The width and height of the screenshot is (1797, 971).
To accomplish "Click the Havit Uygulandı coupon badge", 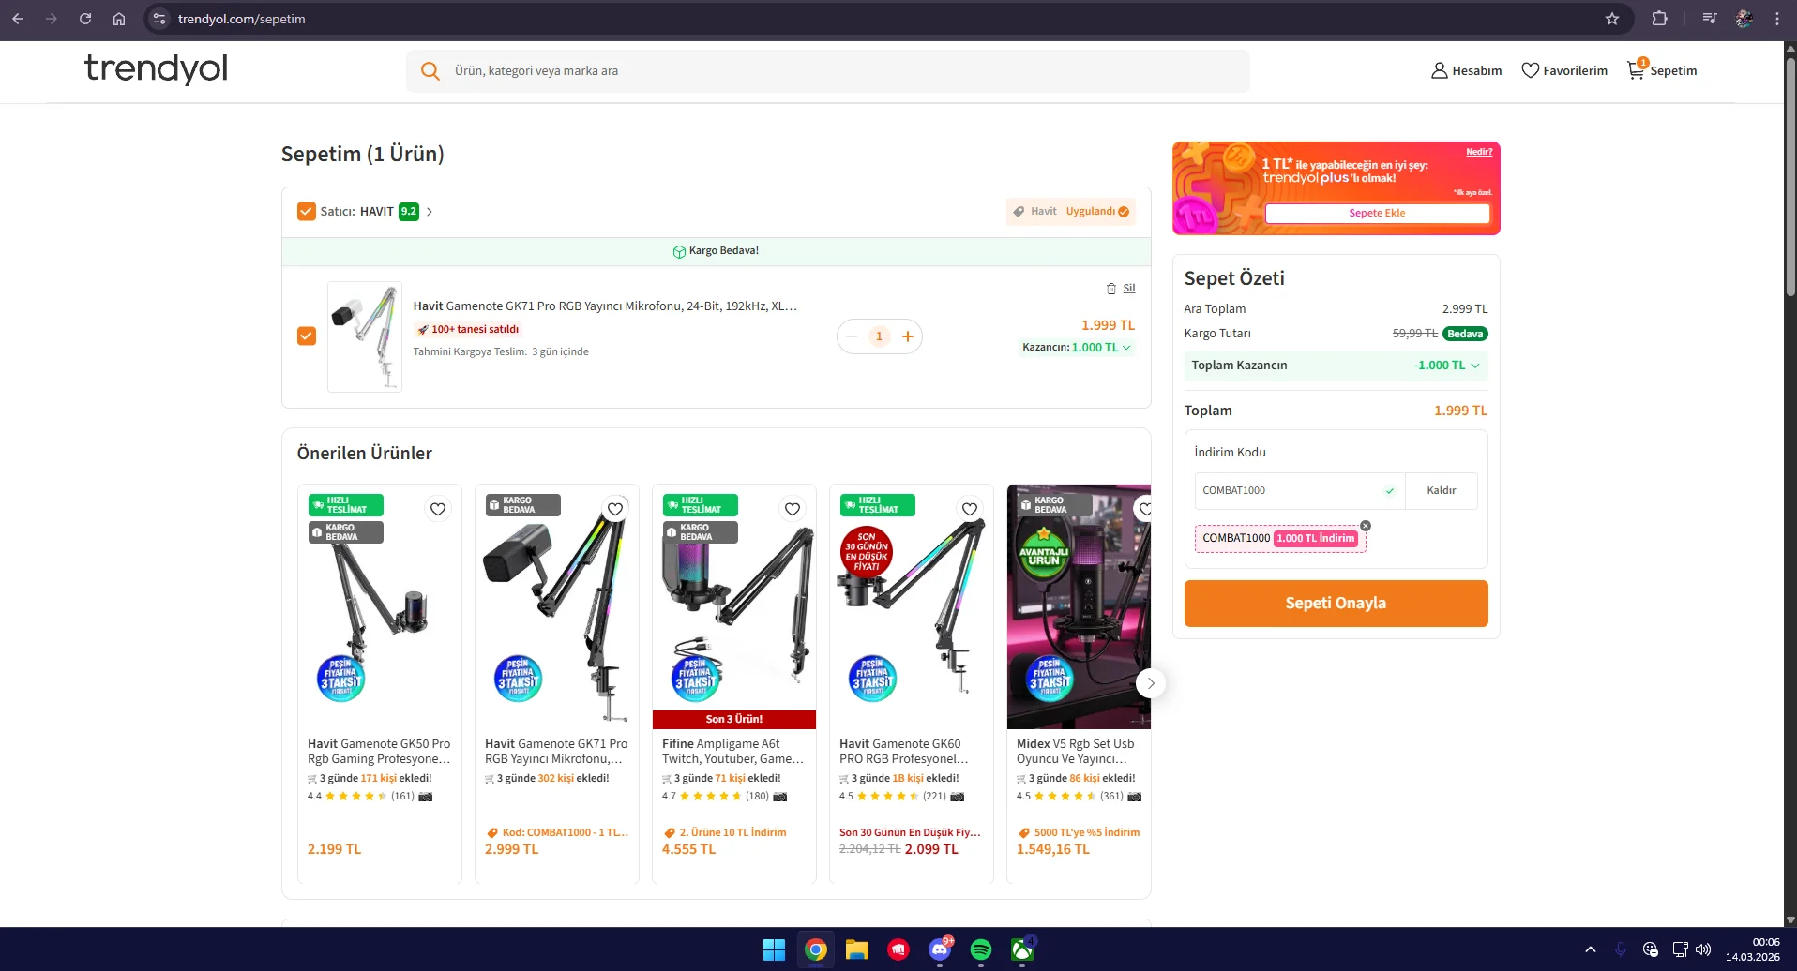I will coord(1071,212).
